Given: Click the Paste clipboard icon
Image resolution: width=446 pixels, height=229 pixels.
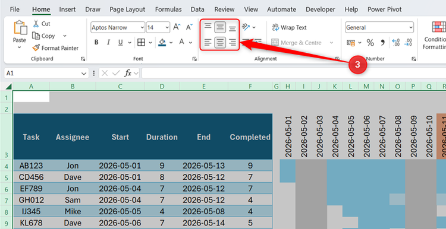Looking at the screenshot, I should point(20,28).
